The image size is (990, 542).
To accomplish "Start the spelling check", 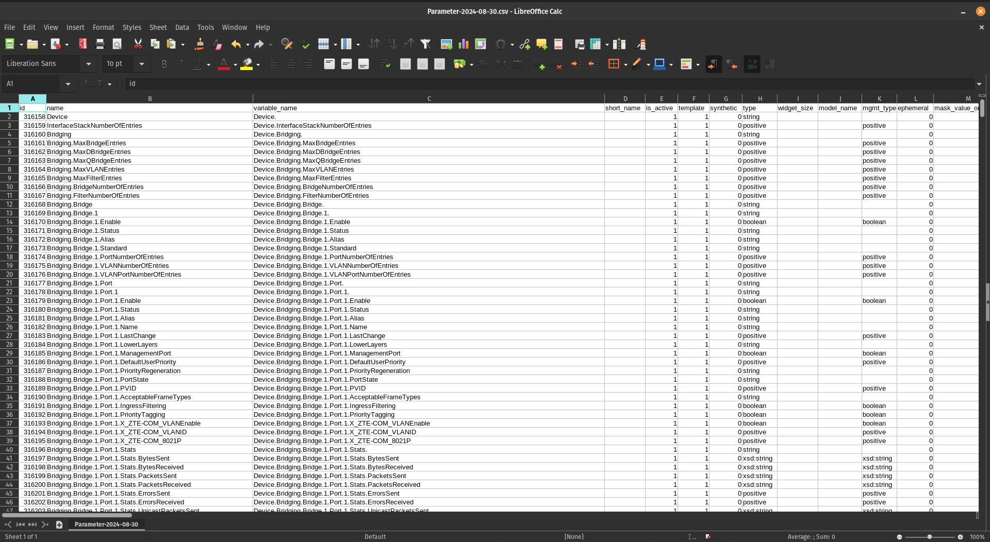I will [305, 44].
